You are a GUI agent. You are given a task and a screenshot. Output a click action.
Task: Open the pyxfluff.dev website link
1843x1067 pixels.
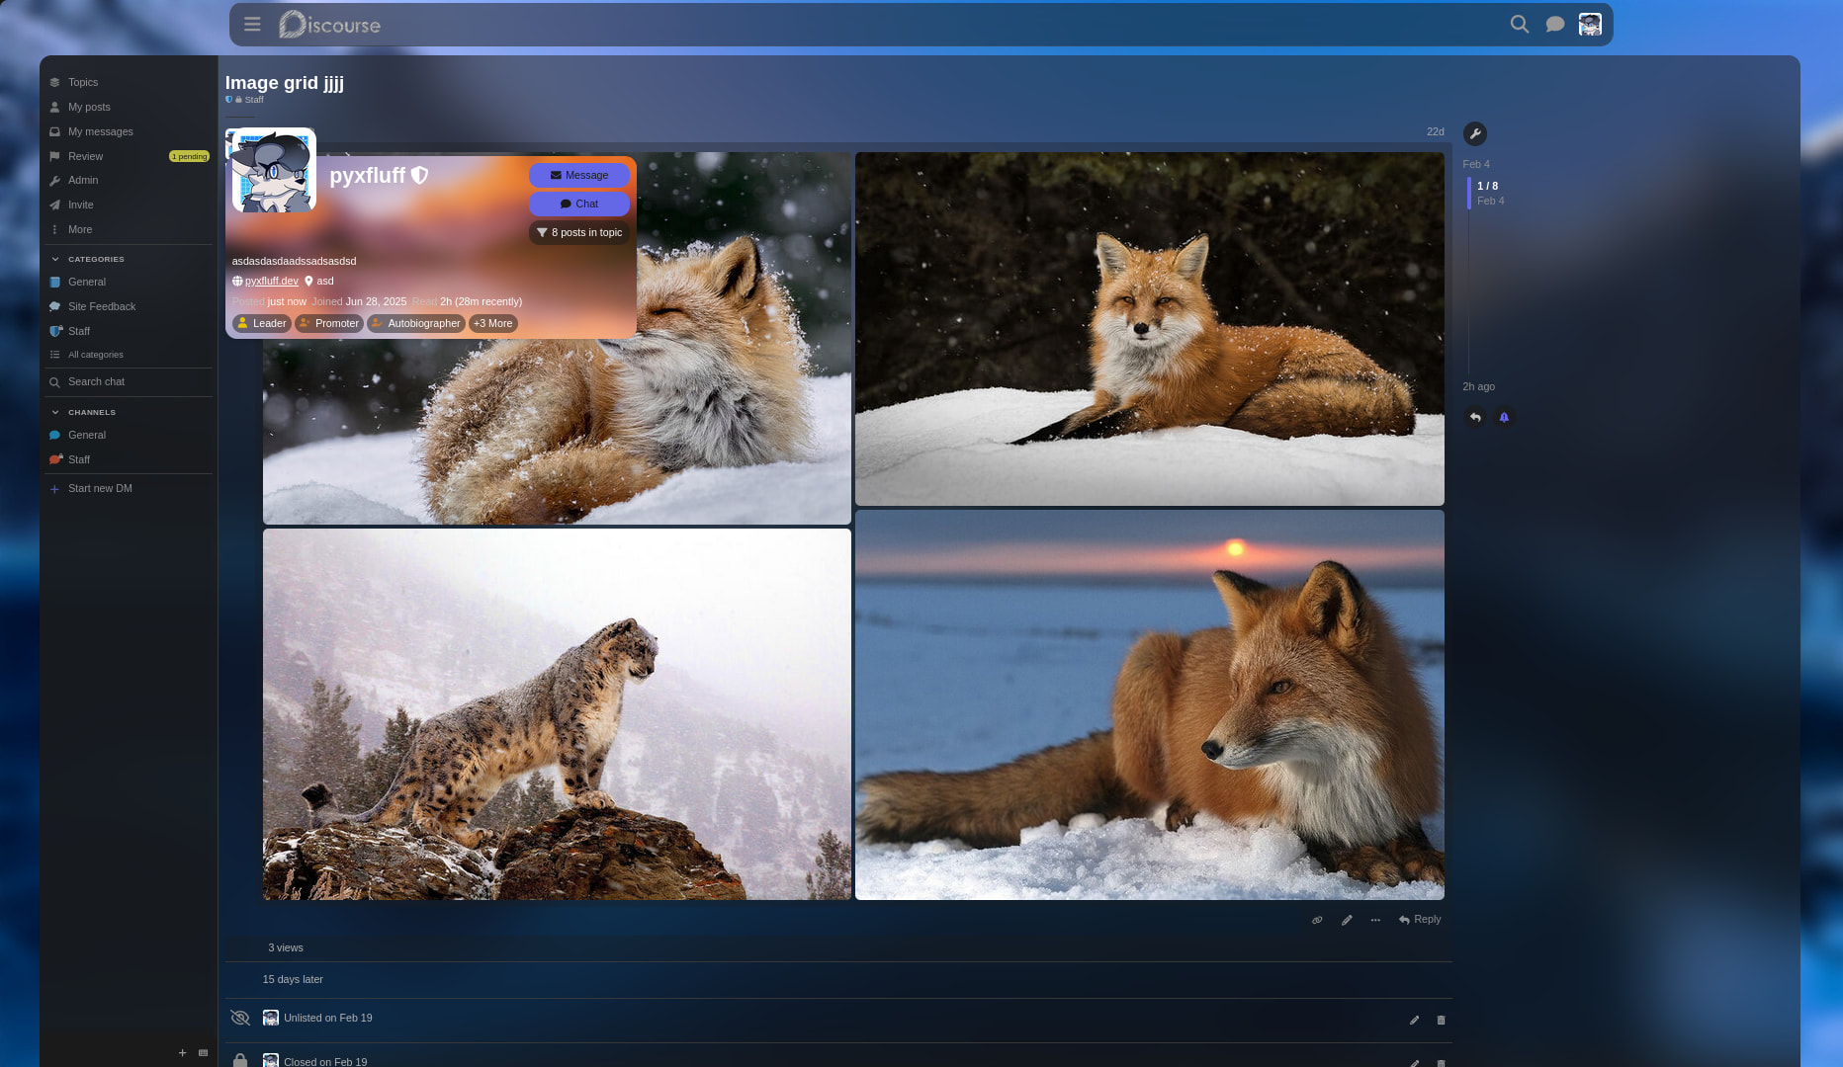tap(271, 281)
